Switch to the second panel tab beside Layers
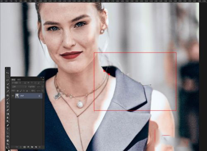The height and width of the screenshot is (151, 207). [19, 80]
